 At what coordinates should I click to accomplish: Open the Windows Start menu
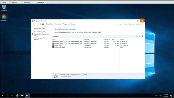point(2,96)
